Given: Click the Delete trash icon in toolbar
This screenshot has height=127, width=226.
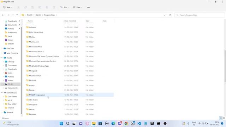Looking at the screenshot, I should (x=54, y=7).
